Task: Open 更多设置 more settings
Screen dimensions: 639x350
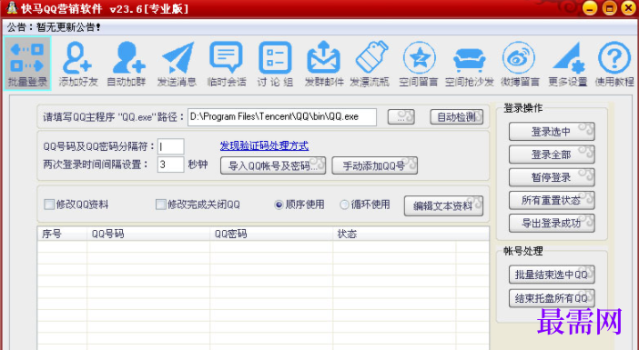Action: pos(568,64)
